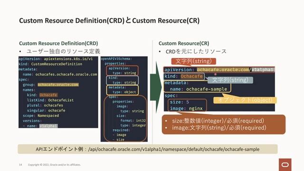The image size is (304, 171).
Task: Click 'name: ochacafe-sample' in the CR
Action: 199,89
